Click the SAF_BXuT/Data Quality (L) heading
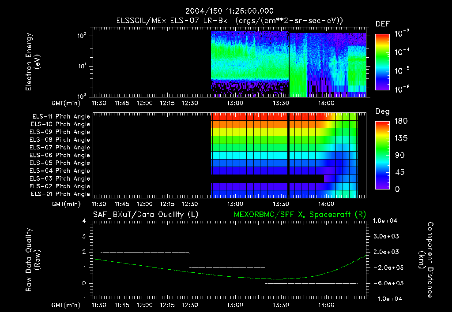Viewport: 452px width, 312px height. (x=146, y=215)
